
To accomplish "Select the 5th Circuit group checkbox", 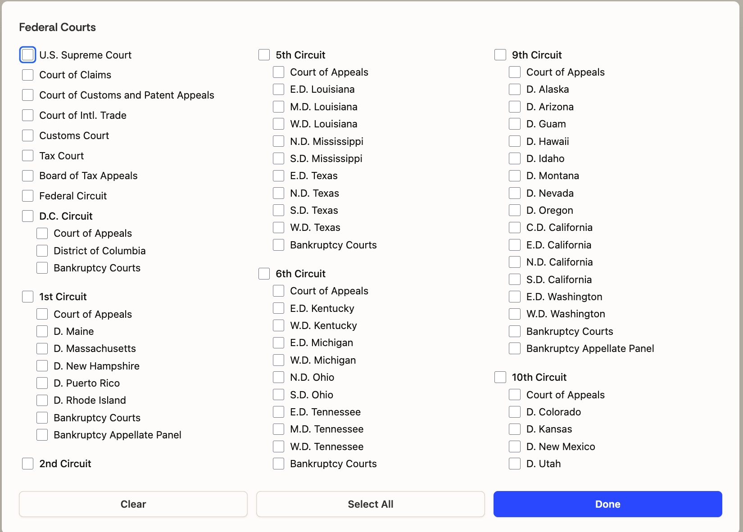I will click(264, 55).
